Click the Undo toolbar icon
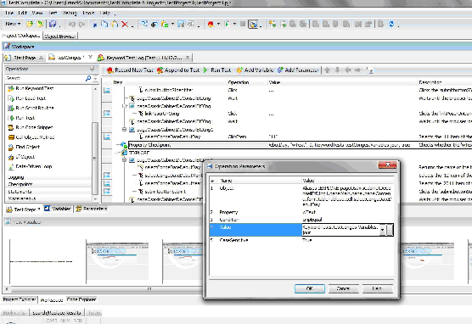Viewport: 472px width, 324px height. point(71,24)
